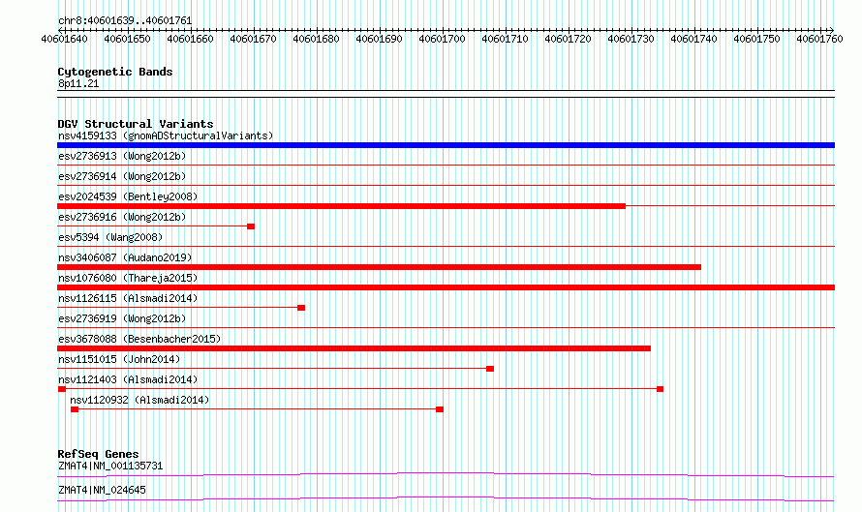Image resolution: width=862 pixels, height=512 pixels.
Task: Click the esv2024539 (Bentley2008) label
Action: (x=128, y=196)
